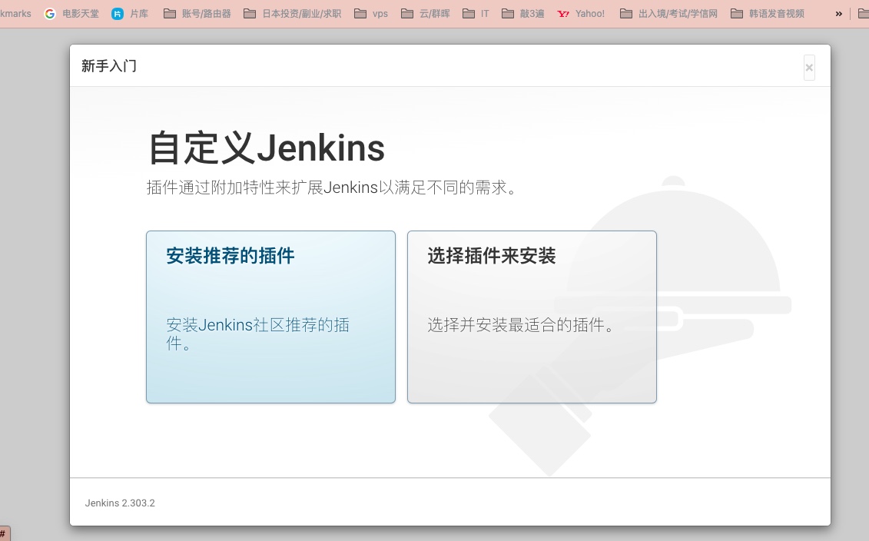Click the Jenkins 2.303.2 version text
This screenshot has height=541, width=869.
(x=120, y=503)
